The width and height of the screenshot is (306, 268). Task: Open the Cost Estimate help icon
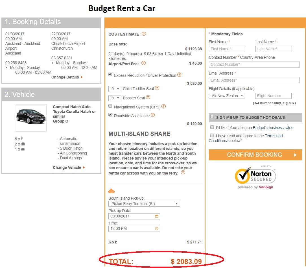(144, 34)
